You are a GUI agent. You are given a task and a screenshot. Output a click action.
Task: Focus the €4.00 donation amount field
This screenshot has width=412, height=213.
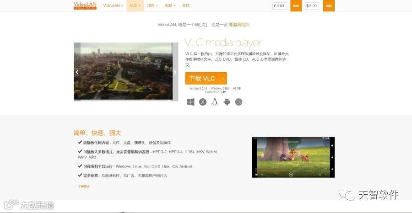point(279,6)
